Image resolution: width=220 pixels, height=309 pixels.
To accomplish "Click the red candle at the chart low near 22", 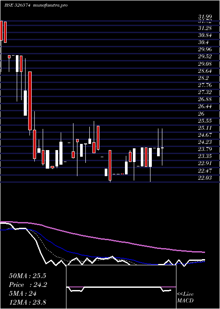I will point(110,165).
